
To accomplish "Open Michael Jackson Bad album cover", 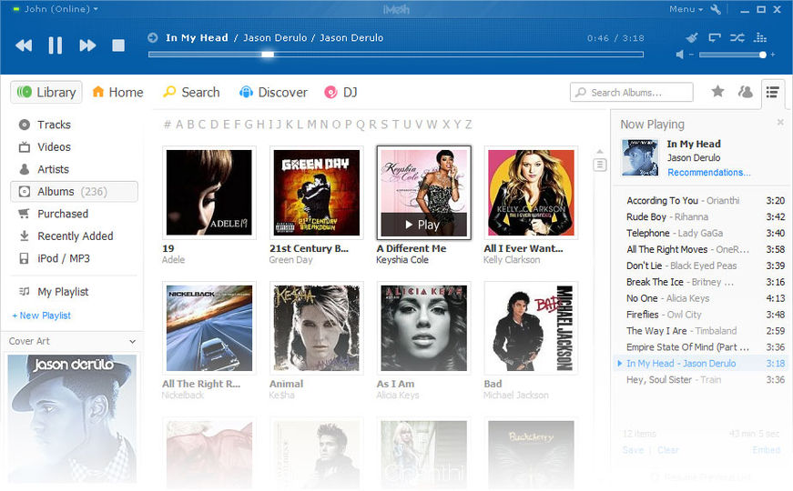I will pos(531,328).
